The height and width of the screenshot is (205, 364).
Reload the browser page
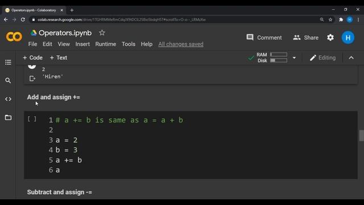point(23,19)
